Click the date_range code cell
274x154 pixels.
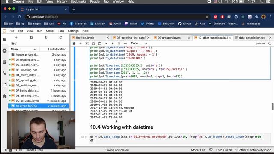coord(180,139)
